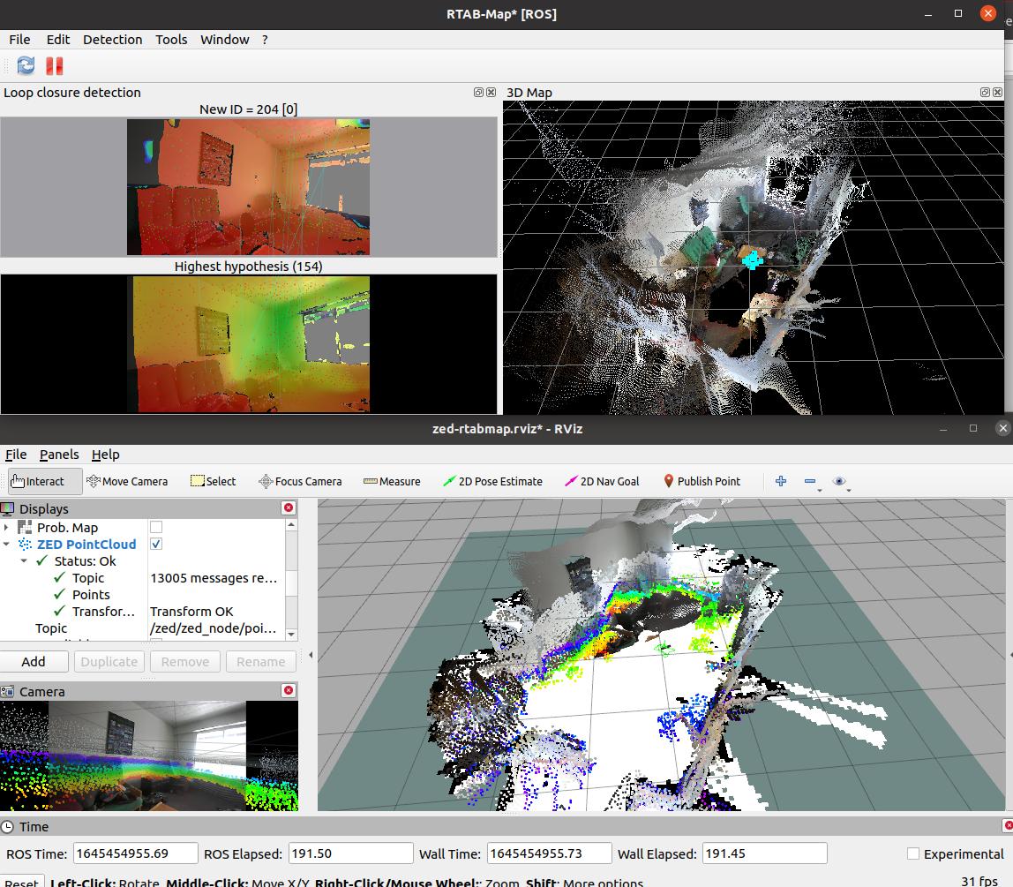Activate the Focus Camera tool

299,481
